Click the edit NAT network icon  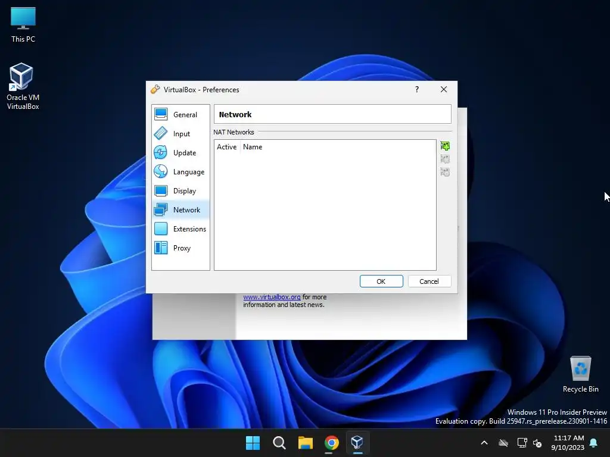pos(445,172)
